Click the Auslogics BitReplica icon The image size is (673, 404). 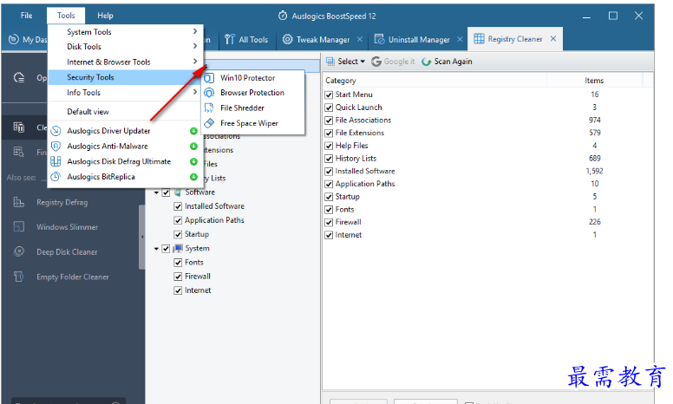click(x=56, y=177)
